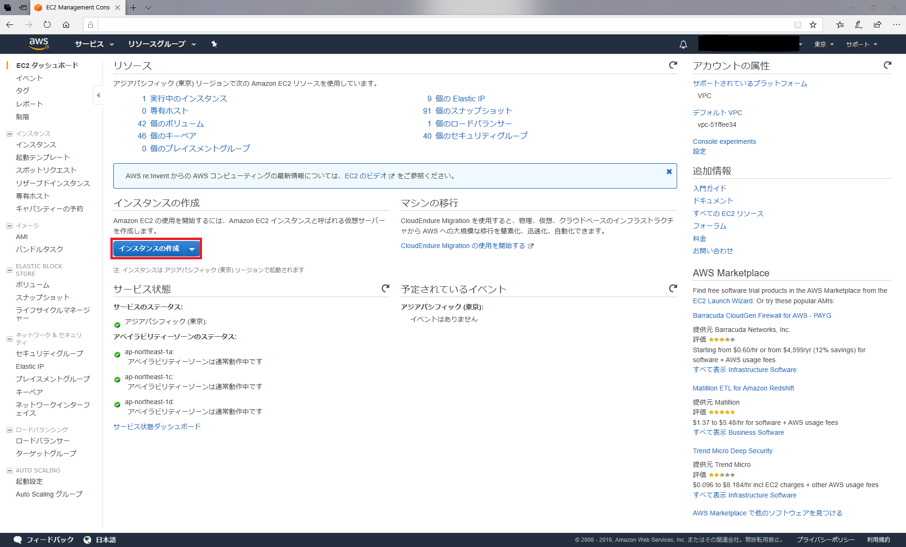
Task: Collapse インスタンス sidebar section
Action: tap(9, 133)
